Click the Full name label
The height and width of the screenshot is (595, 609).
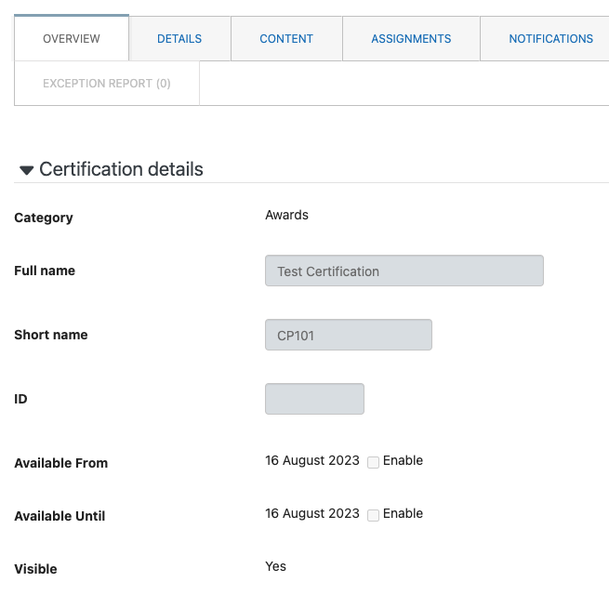pos(45,271)
